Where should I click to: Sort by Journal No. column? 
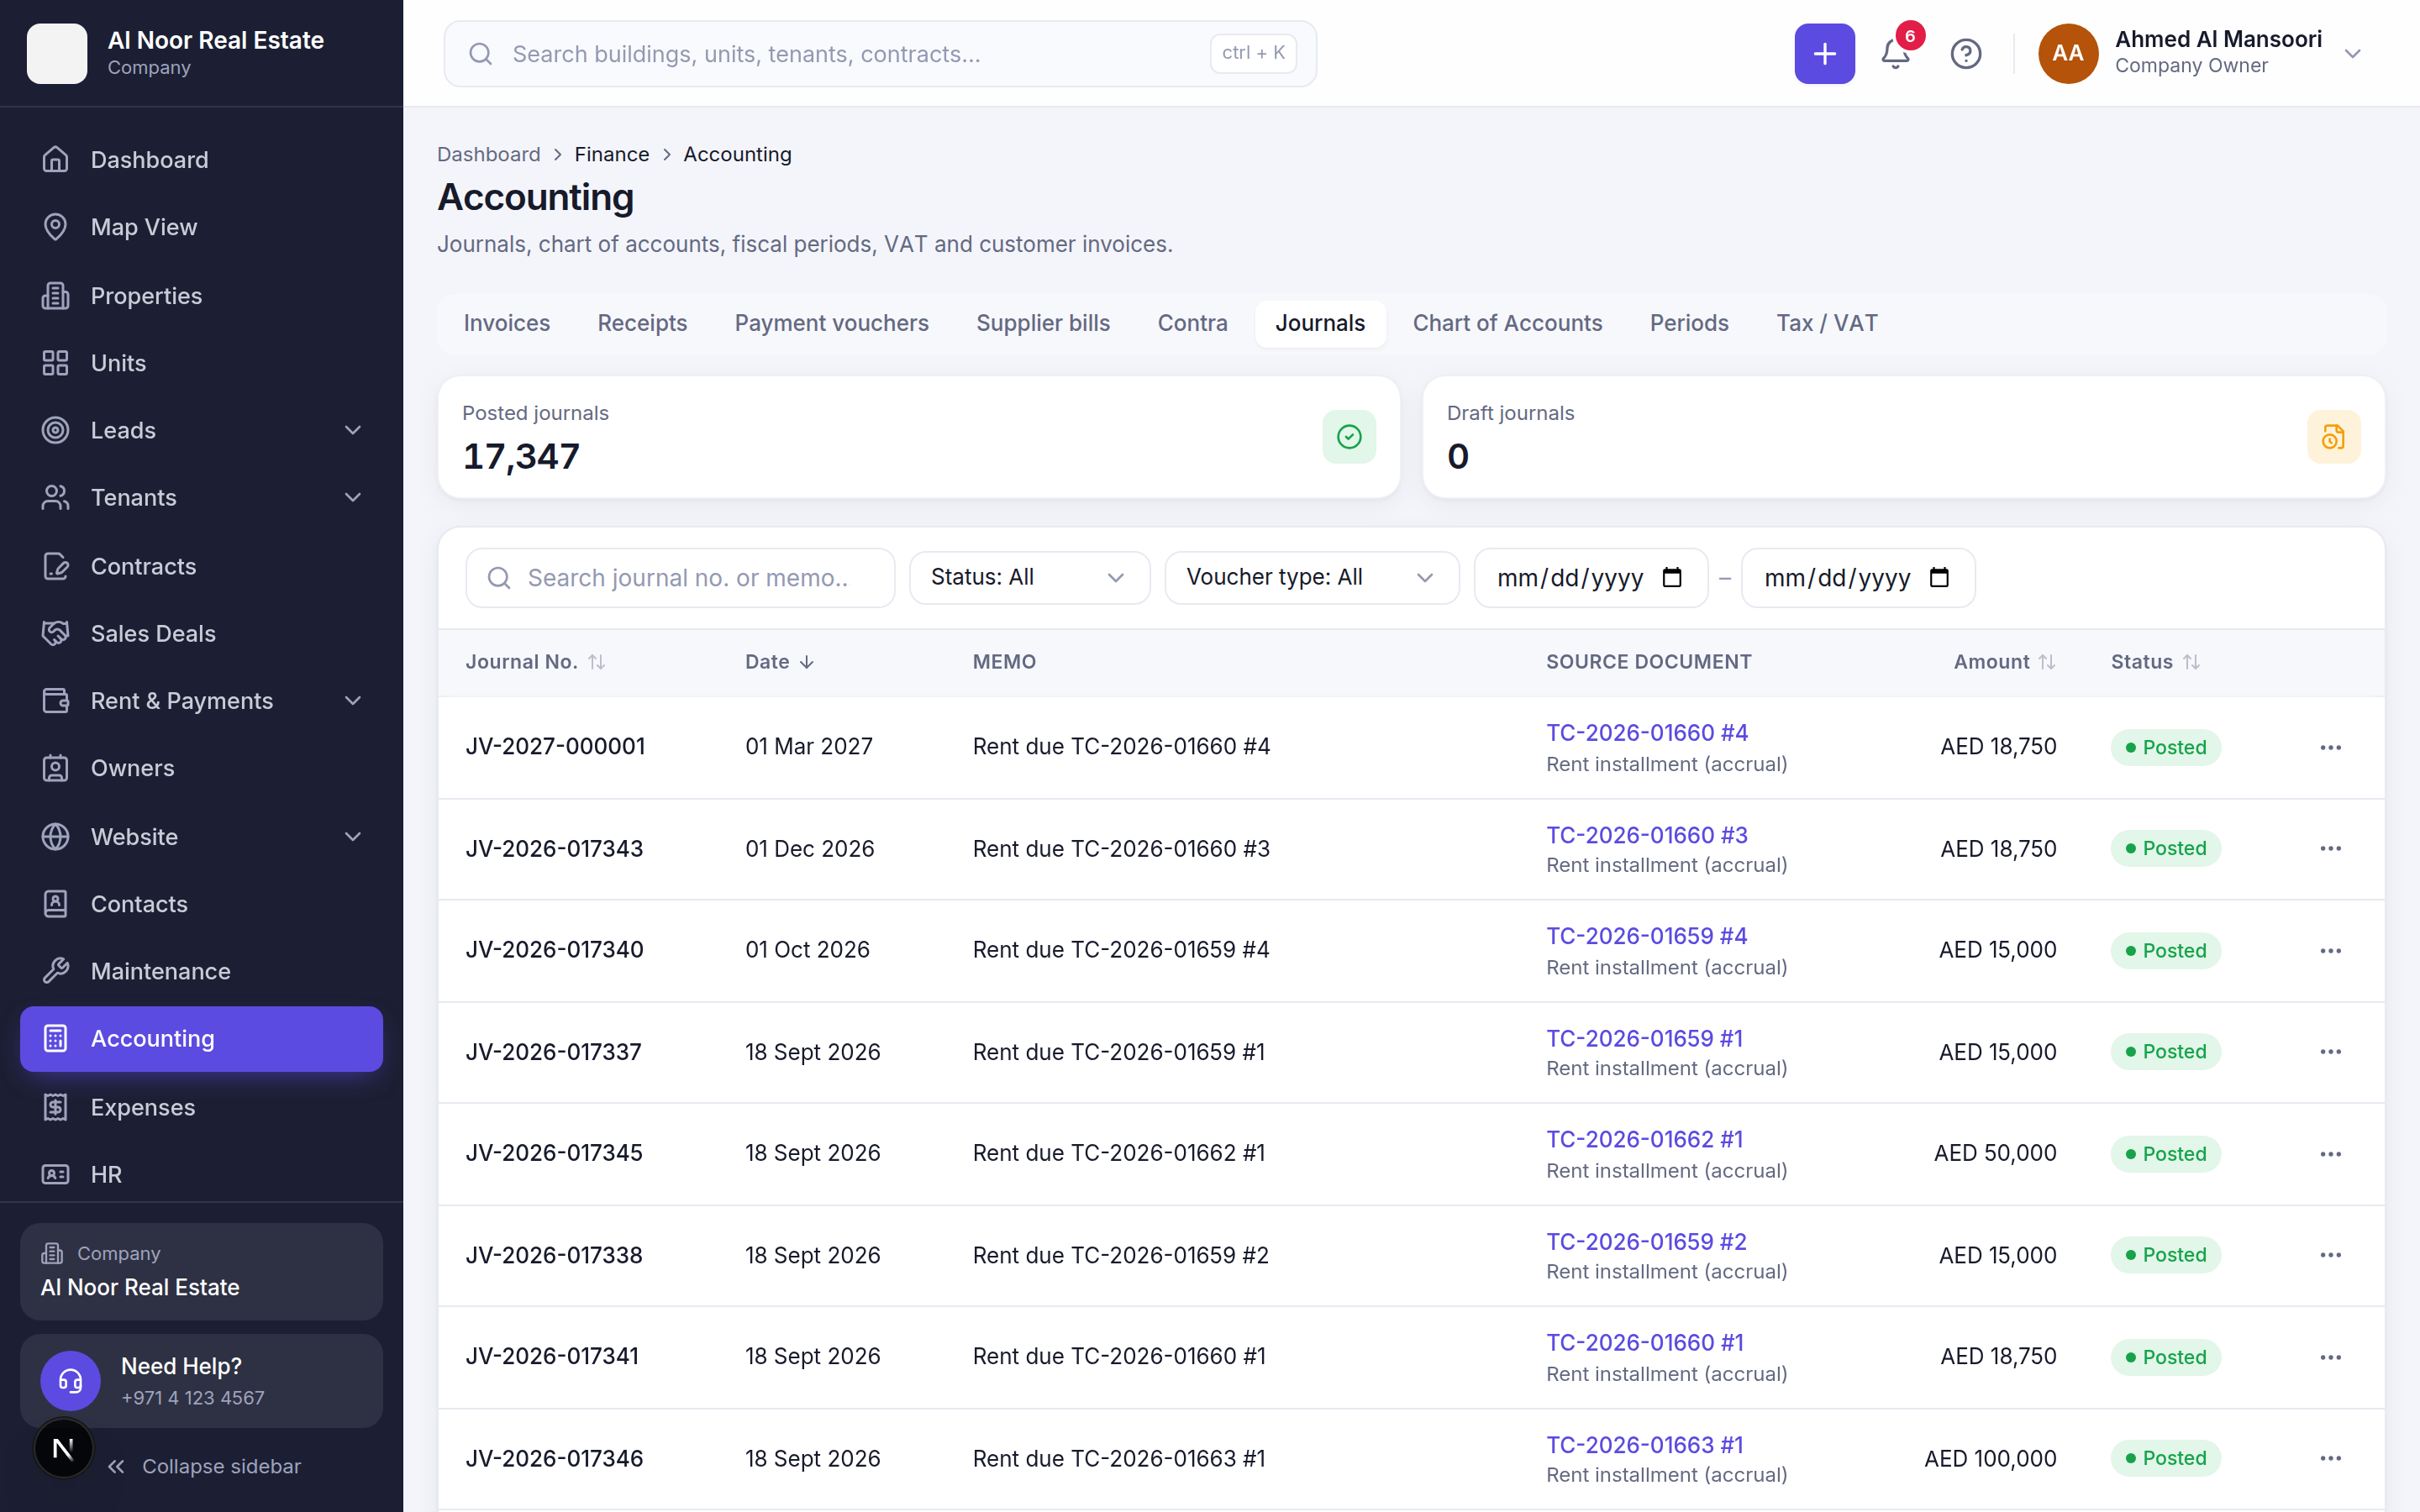click(535, 662)
